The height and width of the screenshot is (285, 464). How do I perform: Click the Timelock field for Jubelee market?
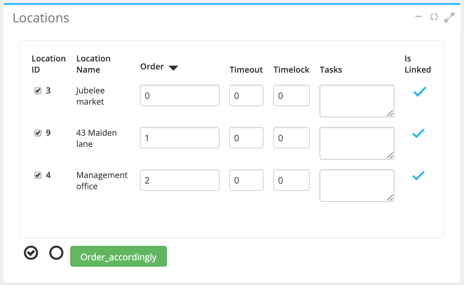pyautogui.click(x=291, y=95)
